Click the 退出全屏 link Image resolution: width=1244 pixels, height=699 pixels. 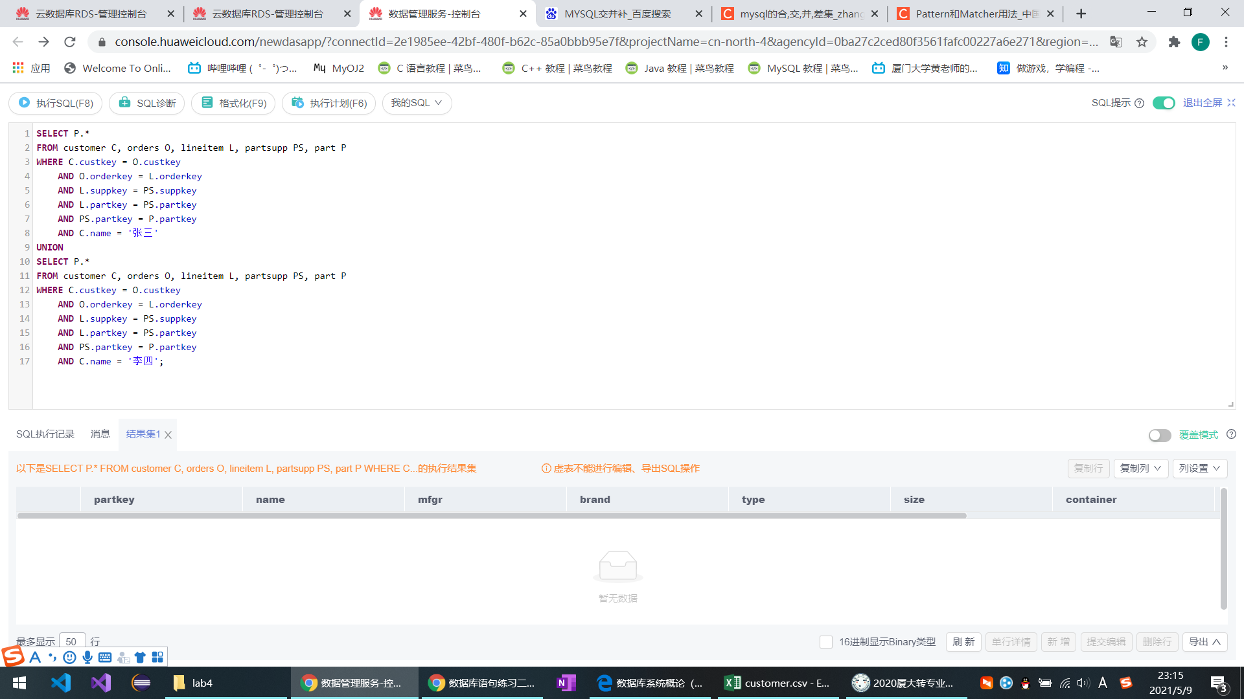point(1203,103)
